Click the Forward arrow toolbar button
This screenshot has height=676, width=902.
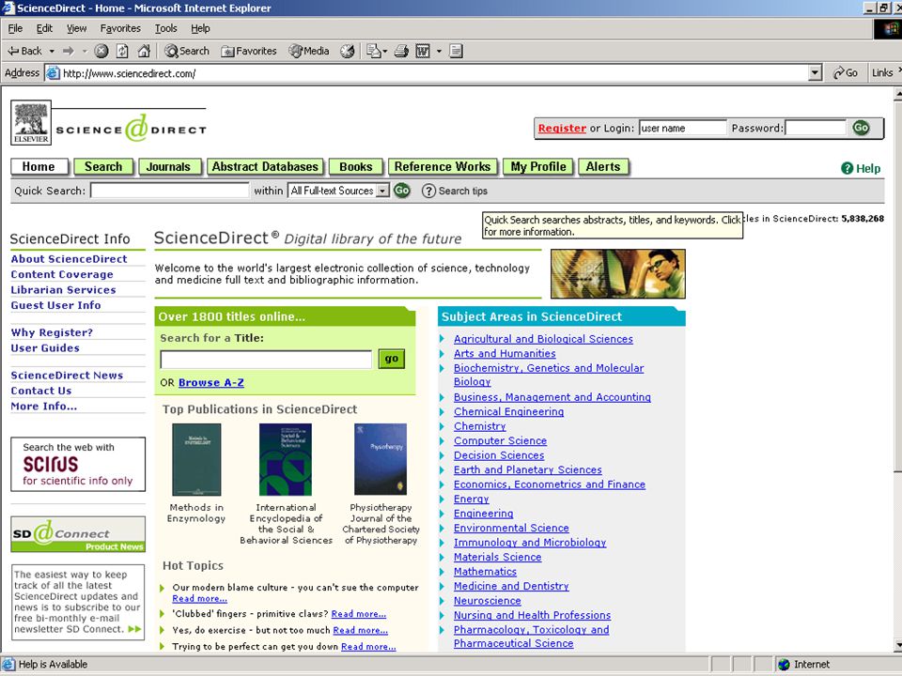tap(69, 51)
